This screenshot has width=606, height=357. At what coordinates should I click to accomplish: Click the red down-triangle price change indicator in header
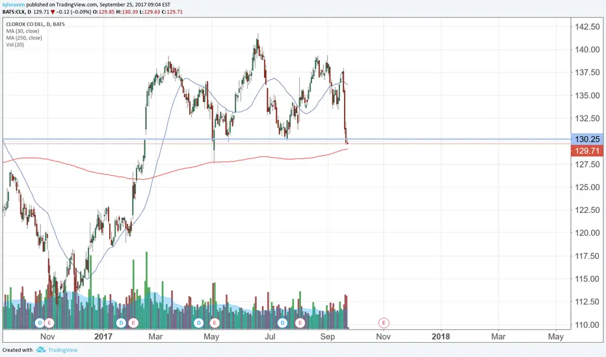coord(53,12)
